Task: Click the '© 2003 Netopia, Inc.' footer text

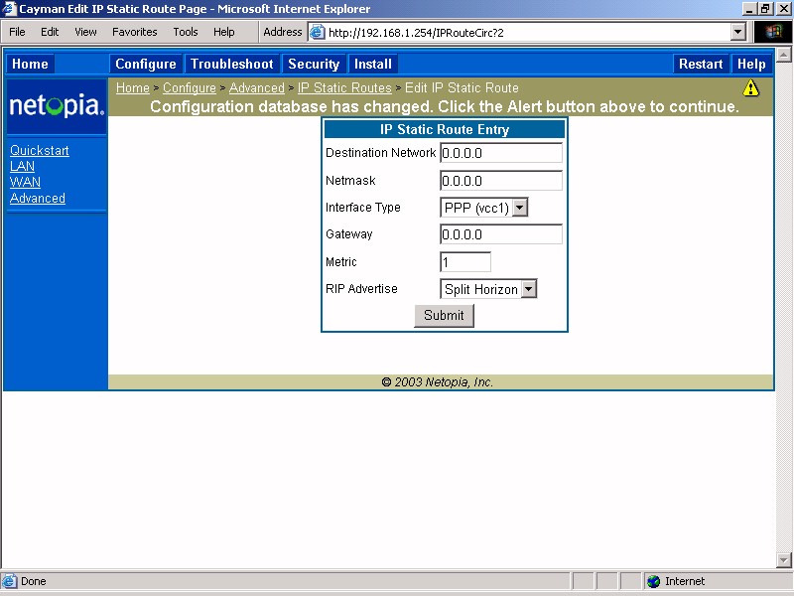Action: (438, 382)
